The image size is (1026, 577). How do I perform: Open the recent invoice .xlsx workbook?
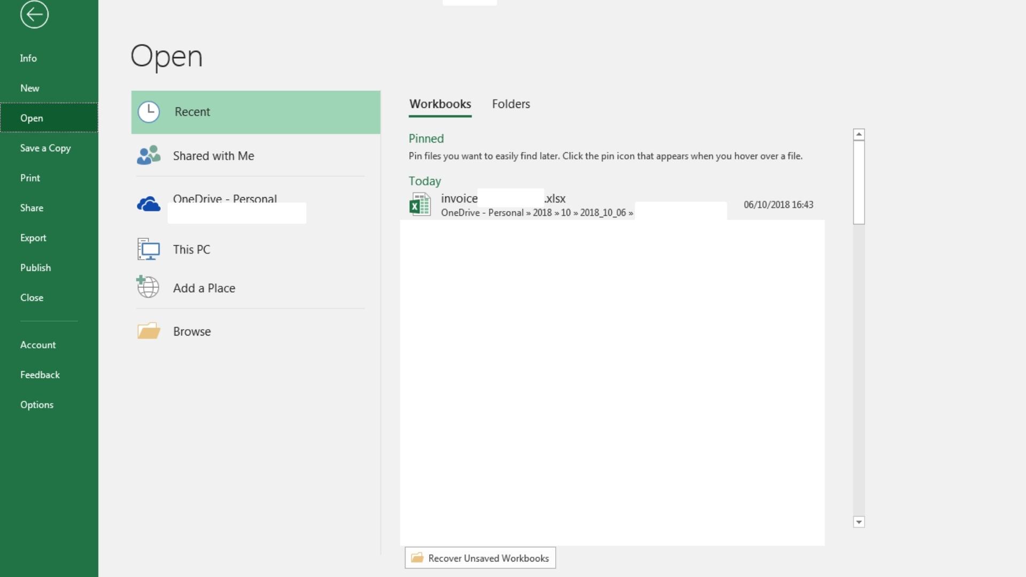612,205
